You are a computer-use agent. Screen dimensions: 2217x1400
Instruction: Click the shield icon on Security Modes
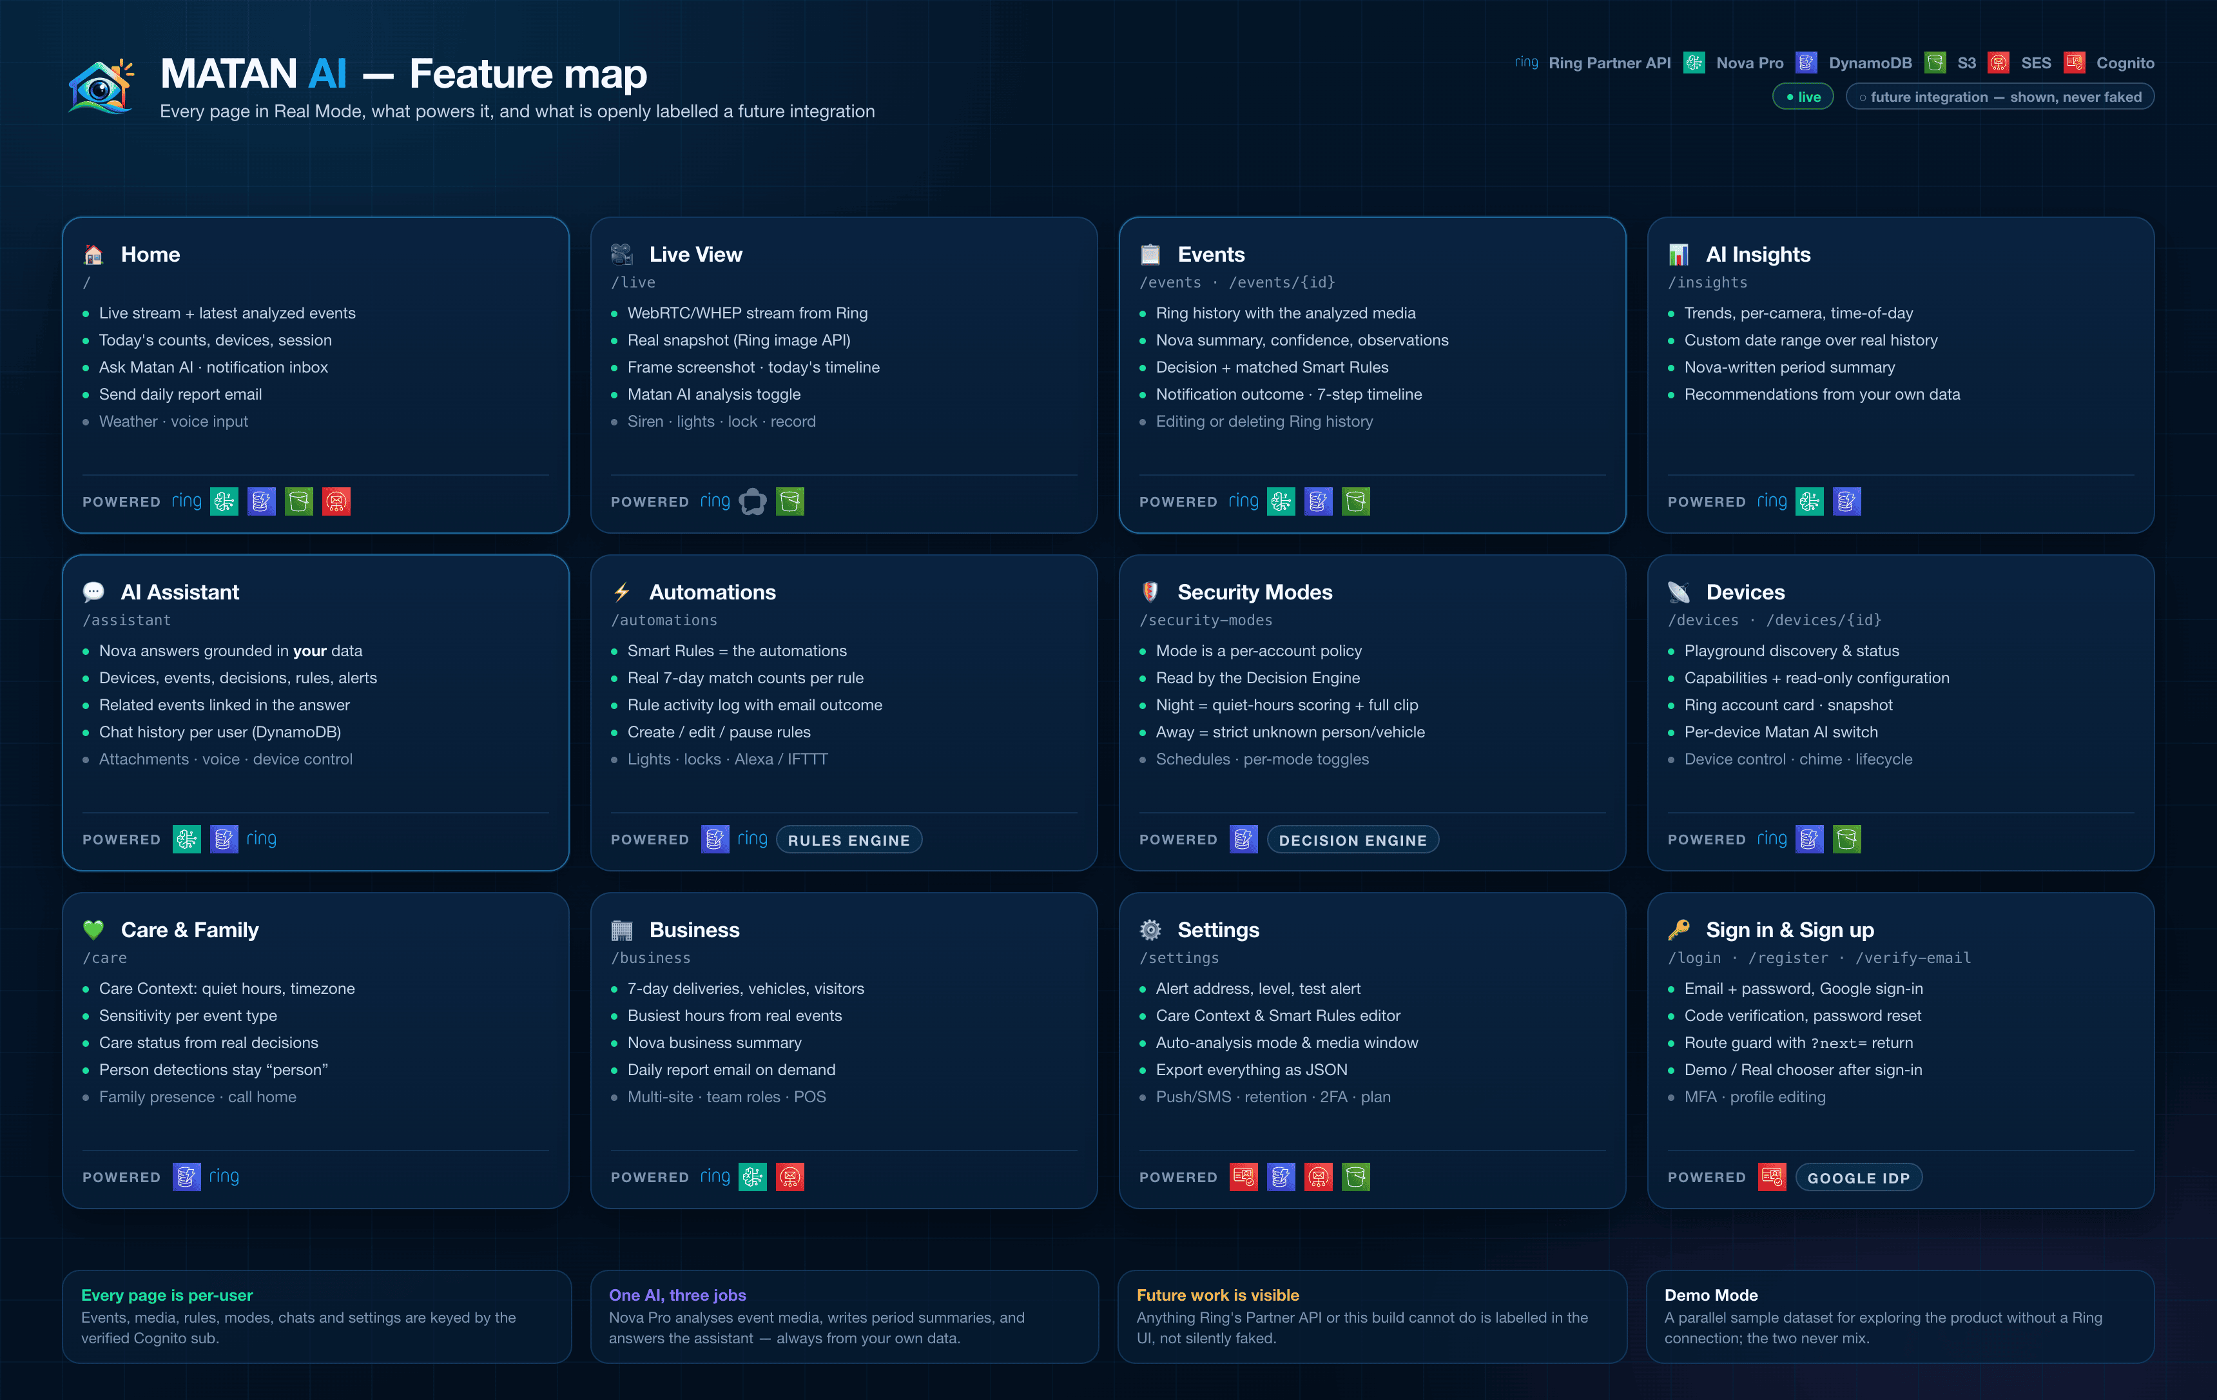[x=1151, y=591]
